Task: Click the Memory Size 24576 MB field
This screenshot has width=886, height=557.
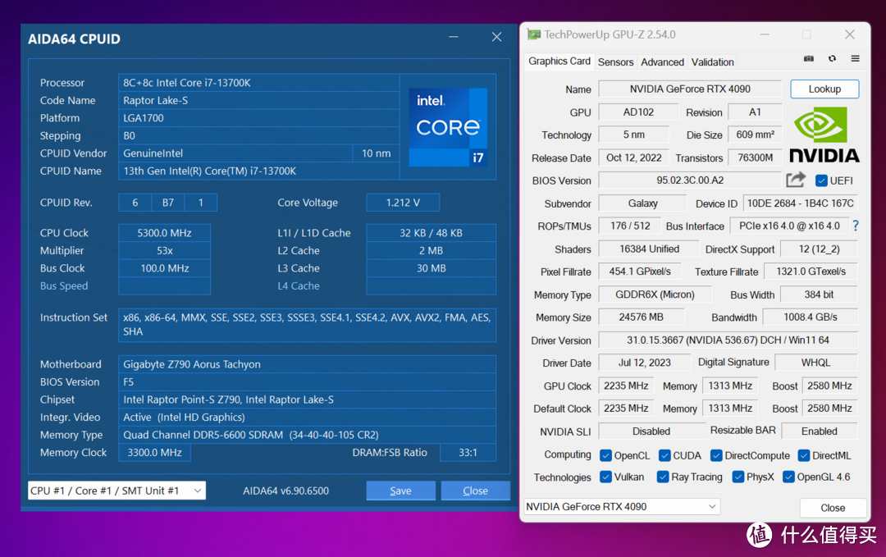Action: pyautogui.click(x=641, y=317)
